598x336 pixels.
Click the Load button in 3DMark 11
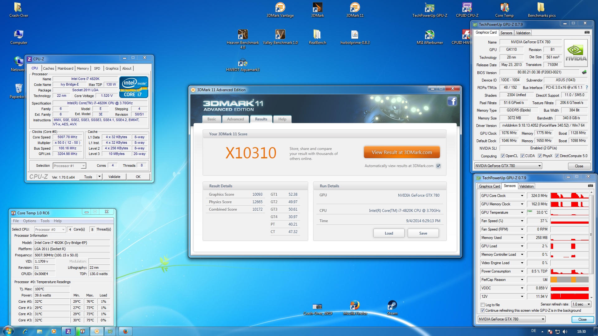[x=389, y=233]
